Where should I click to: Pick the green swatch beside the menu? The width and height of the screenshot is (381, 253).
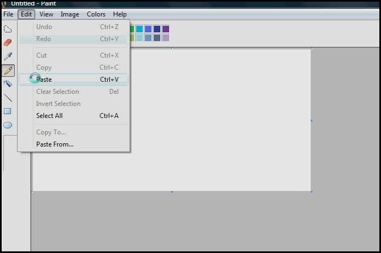click(x=132, y=29)
